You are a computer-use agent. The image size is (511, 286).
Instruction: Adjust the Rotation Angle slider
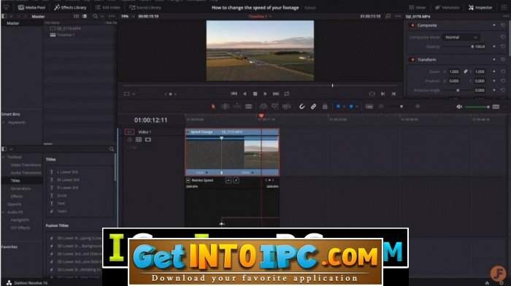[457, 90]
